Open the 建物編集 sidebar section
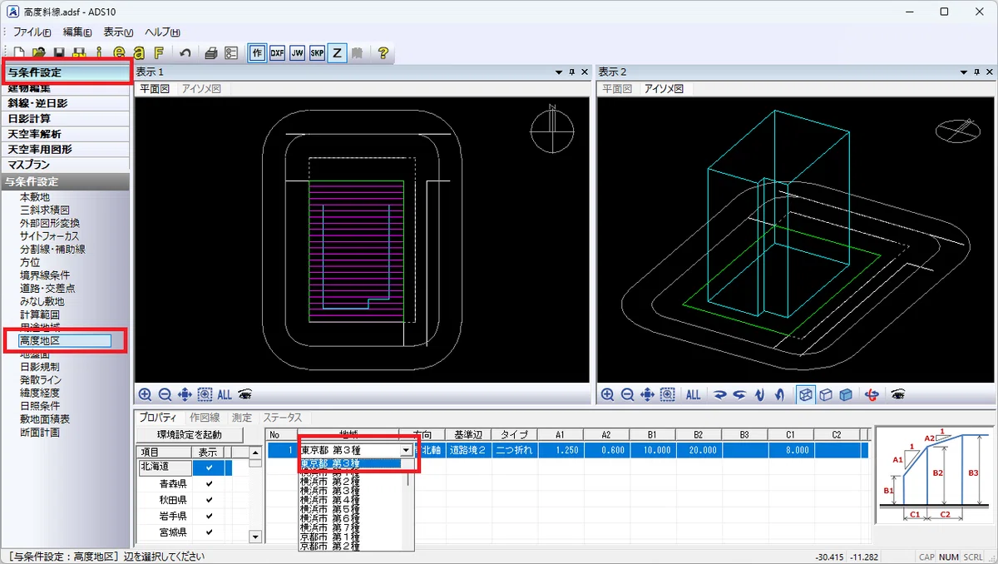 point(66,88)
